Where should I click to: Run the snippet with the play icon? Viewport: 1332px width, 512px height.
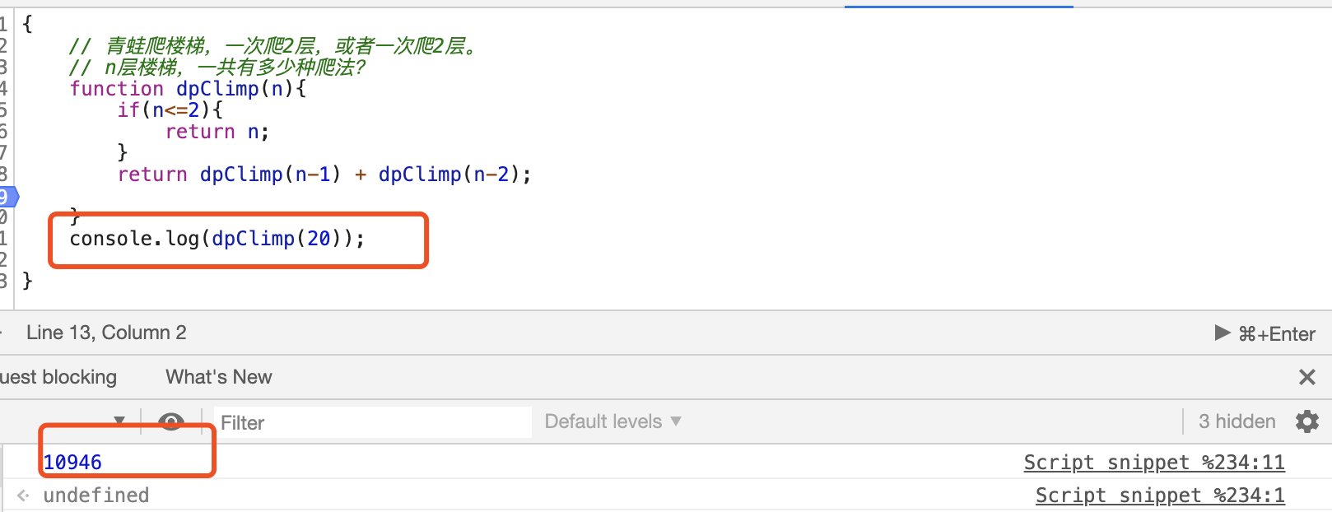coord(1222,333)
